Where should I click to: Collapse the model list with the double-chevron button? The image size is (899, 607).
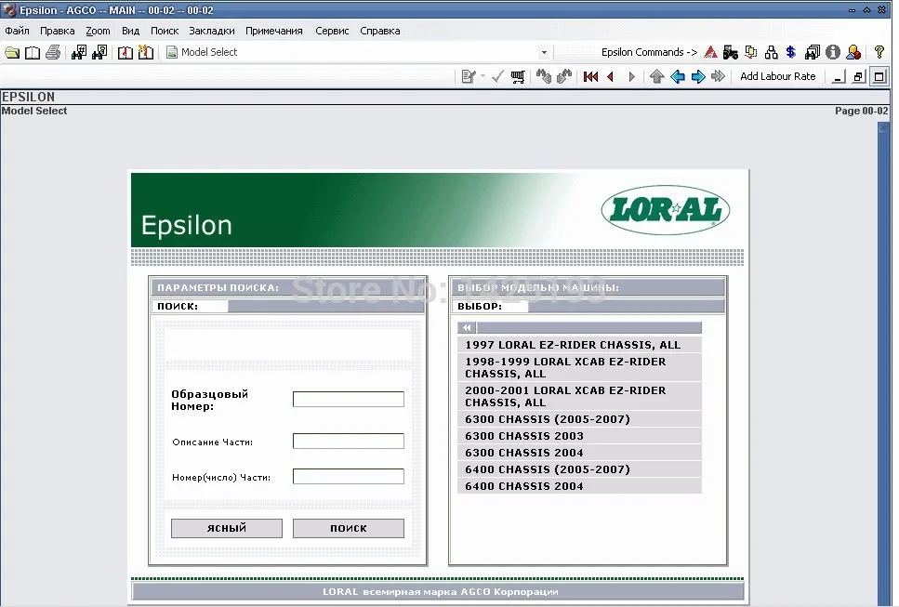pos(468,327)
